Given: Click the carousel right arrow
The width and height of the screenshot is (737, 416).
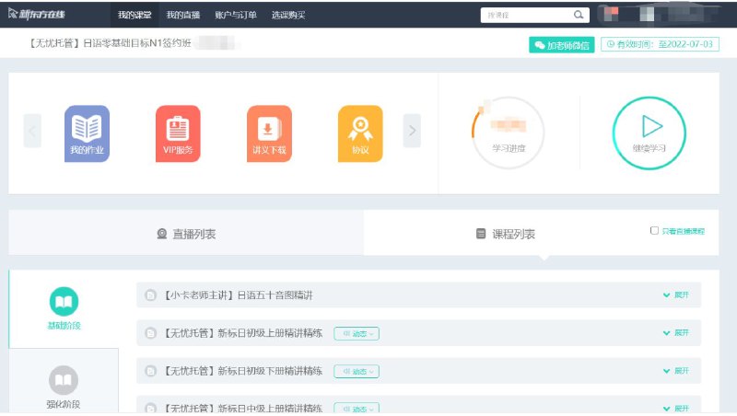Looking at the screenshot, I should click(x=412, y=131).
